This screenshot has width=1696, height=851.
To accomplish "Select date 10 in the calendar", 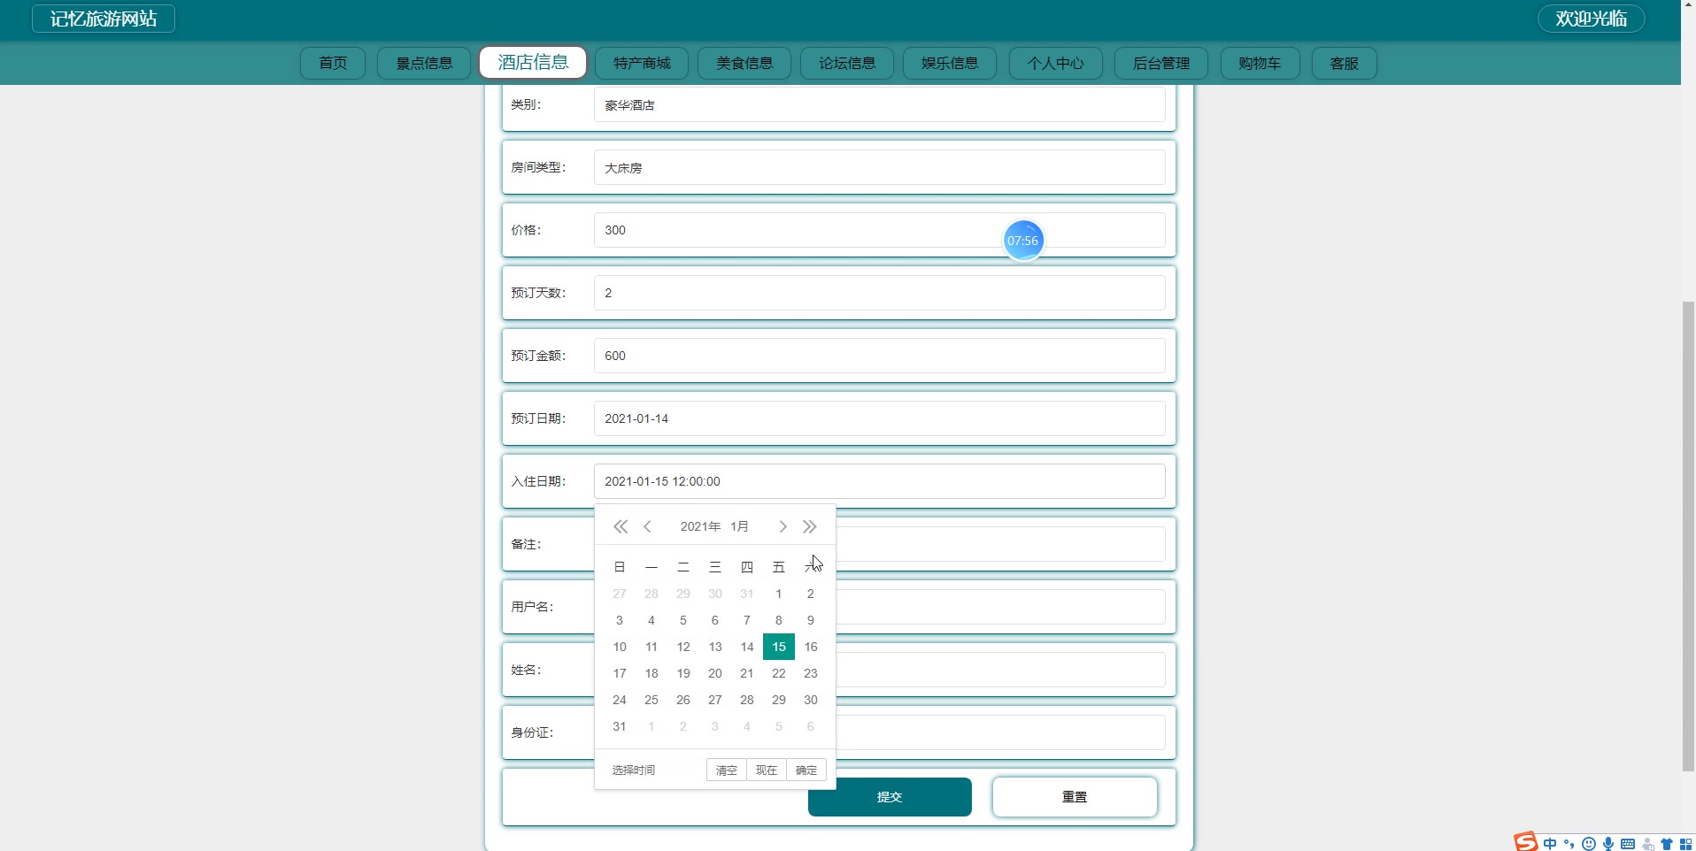I will [620, 647].
